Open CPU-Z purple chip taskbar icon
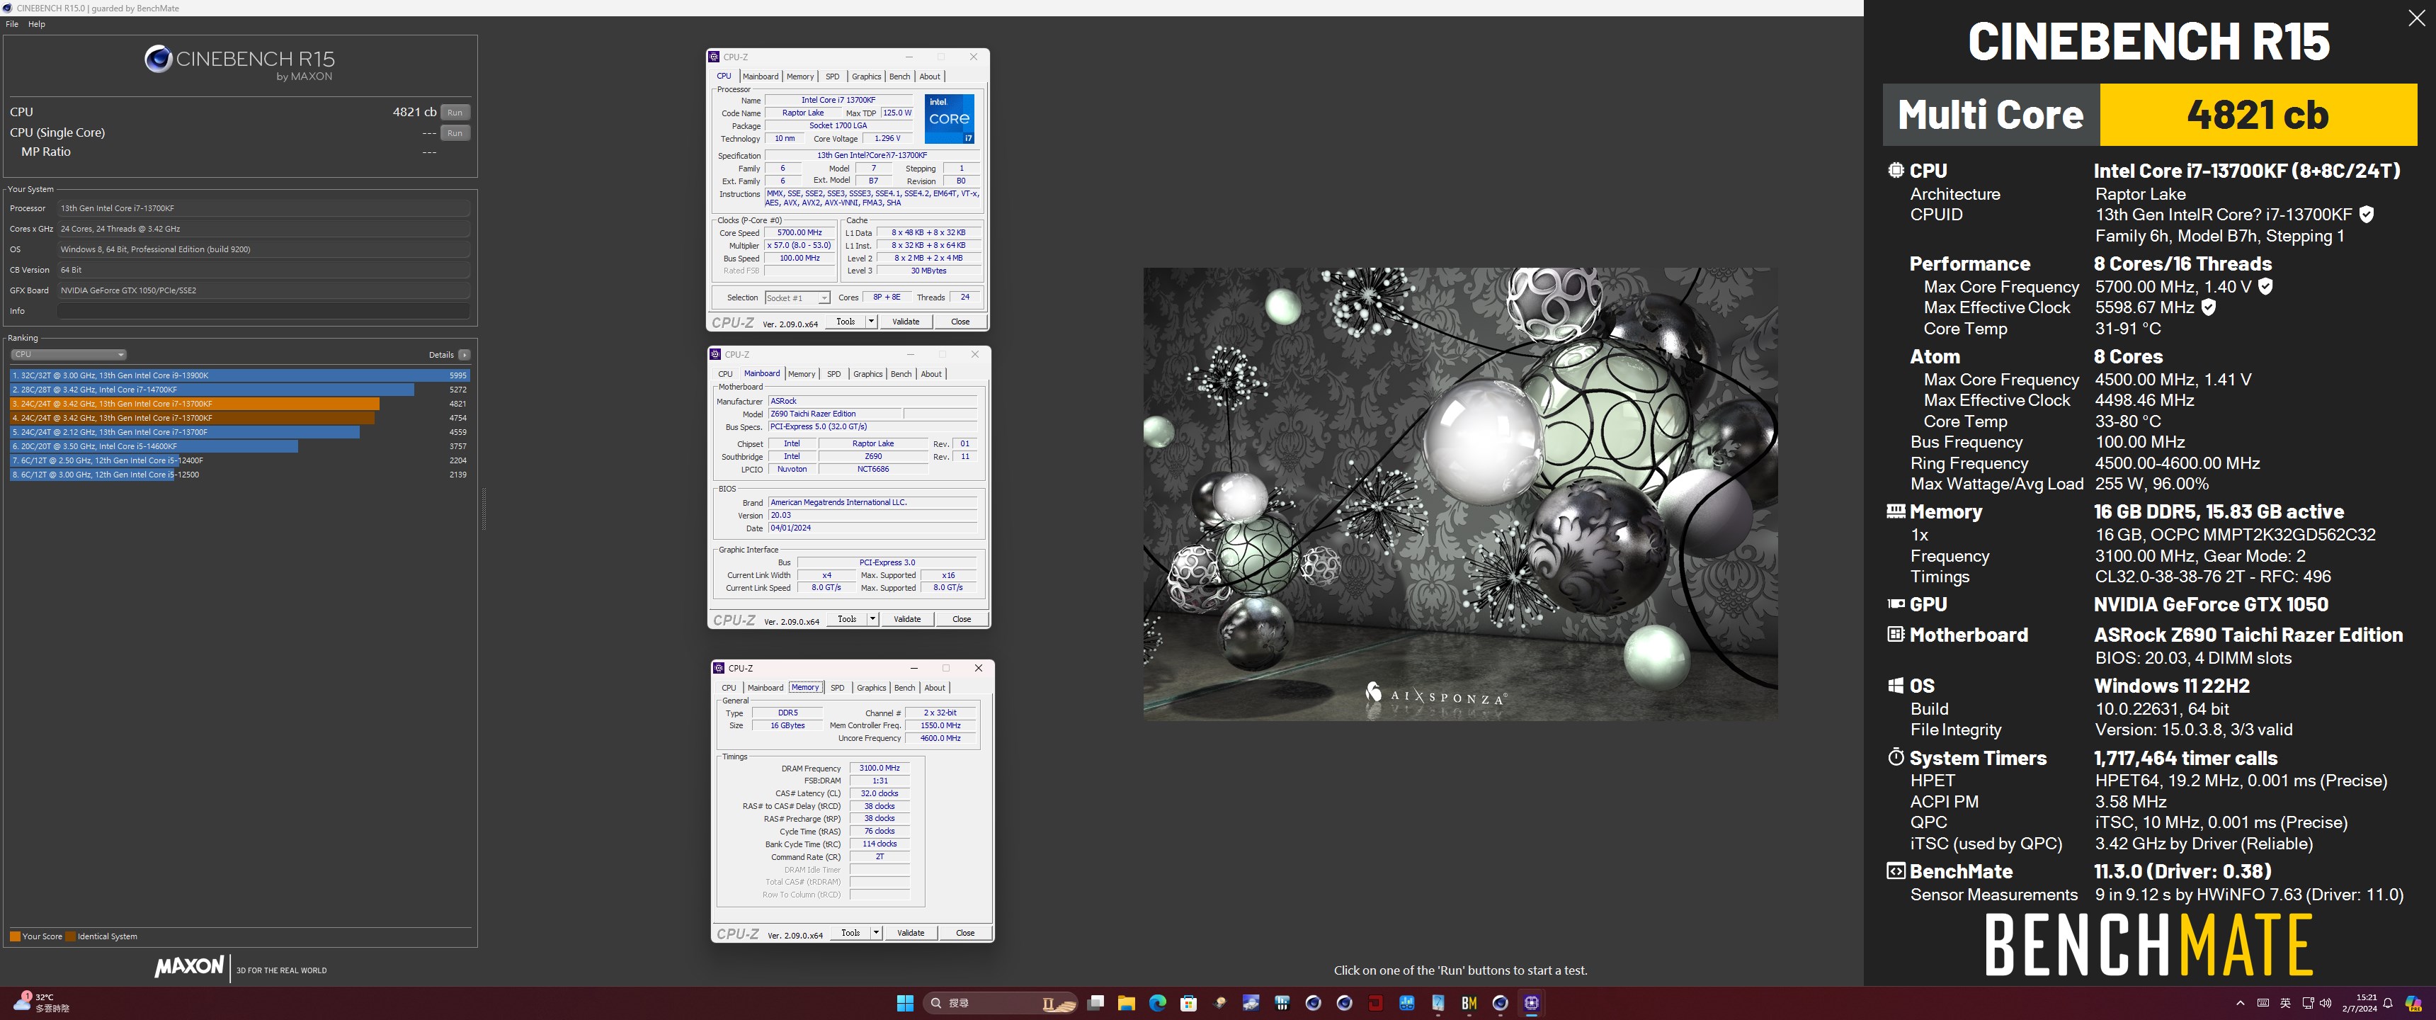The image size is (2436, 1020). (x=1531, y=1003)
